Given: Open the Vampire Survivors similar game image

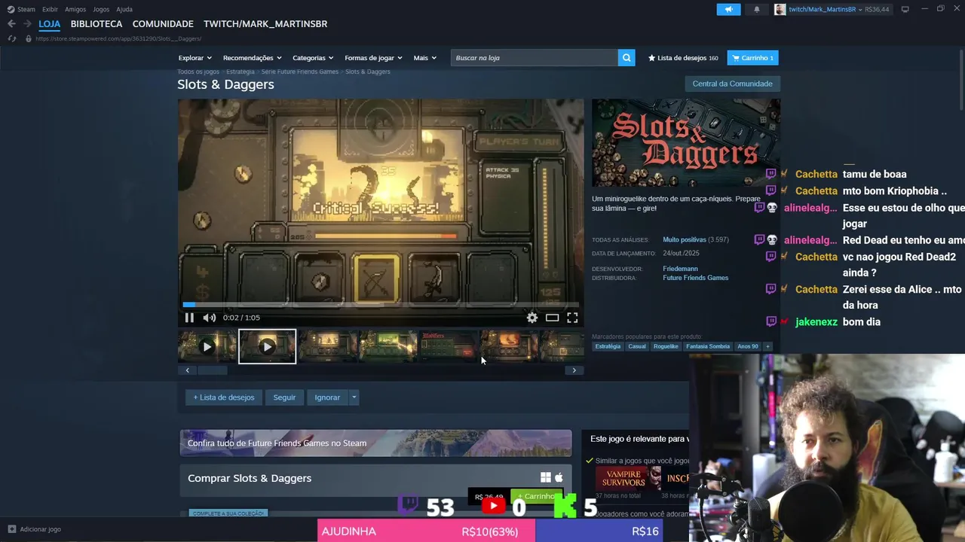Looking at the screenshot, I should pyautogui.click(x=628, y=478).
